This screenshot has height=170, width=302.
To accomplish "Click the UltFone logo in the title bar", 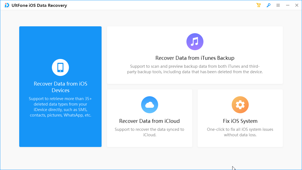I will tap(7, 5).
